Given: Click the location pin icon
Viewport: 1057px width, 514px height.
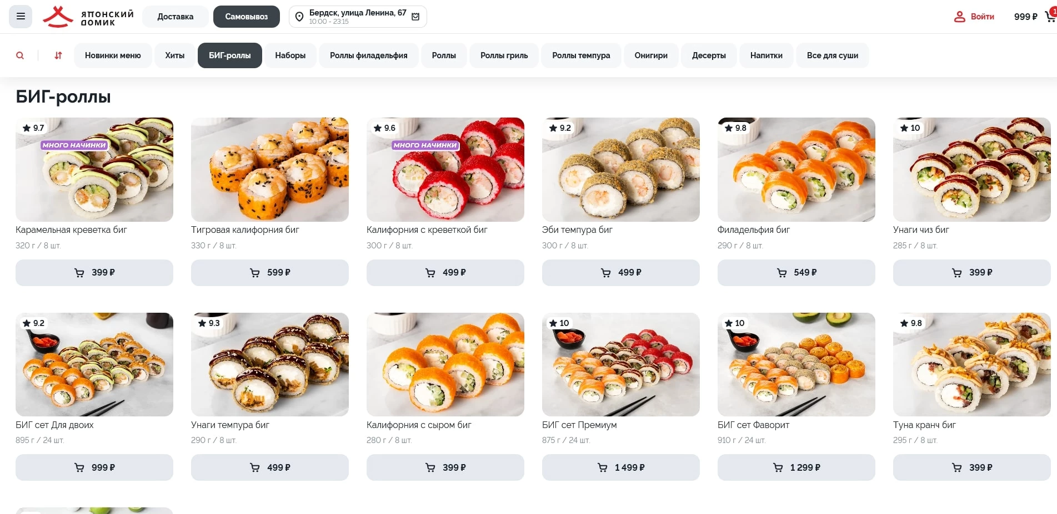Looking at the screenshot, I should [299, 17].
